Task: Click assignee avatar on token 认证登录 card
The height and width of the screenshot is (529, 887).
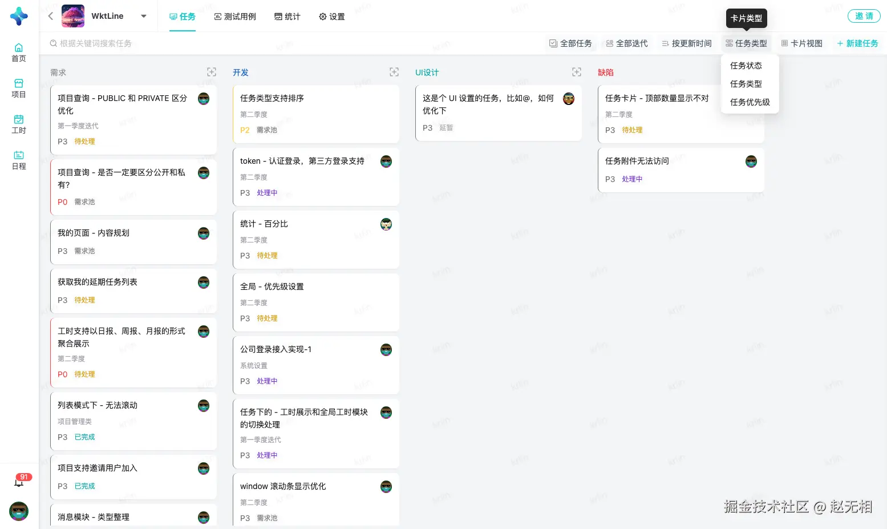Action: point(386,161)
